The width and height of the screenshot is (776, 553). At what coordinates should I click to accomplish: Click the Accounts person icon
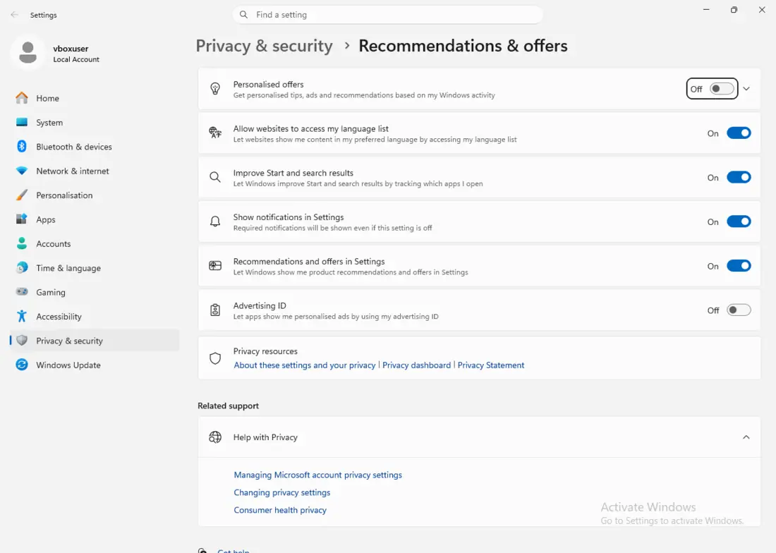[x=22, y=243]
